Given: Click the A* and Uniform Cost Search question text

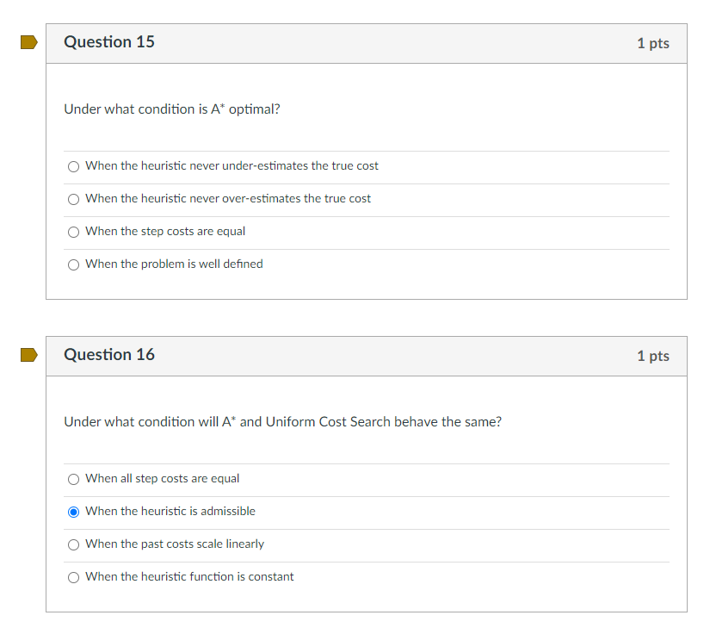Looking at the screenshot, I should 282,422.
